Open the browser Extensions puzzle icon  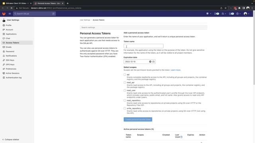pyautogui.click(x=239, y=8)
